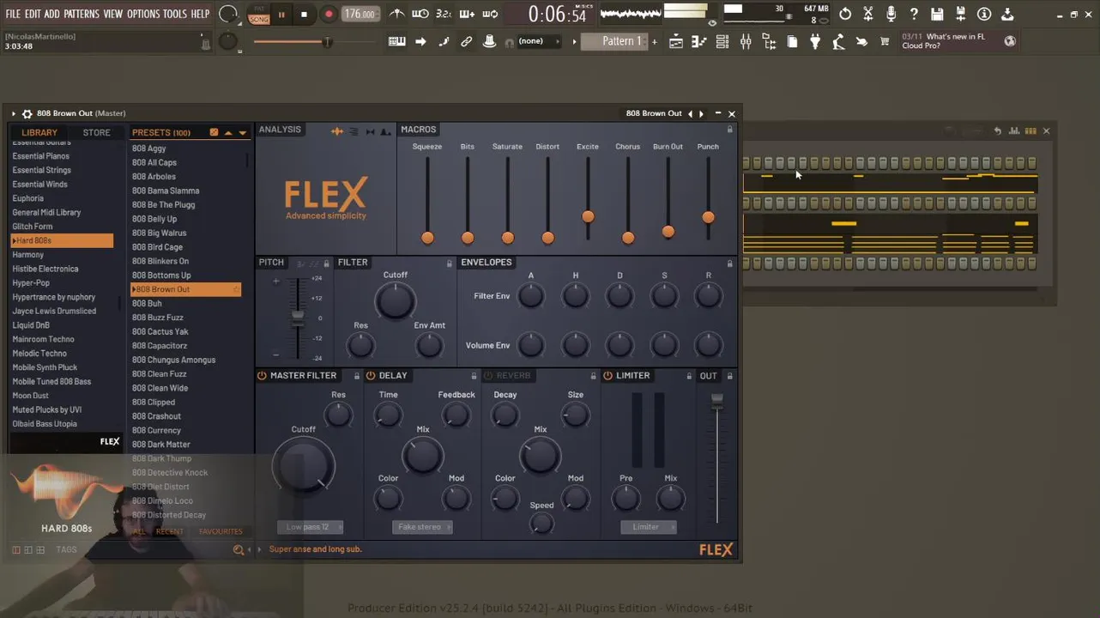The height and width of the screenshot is (618, 1100).
Task: Click the info icon in top toolbar
Action: tap(984, 14)
